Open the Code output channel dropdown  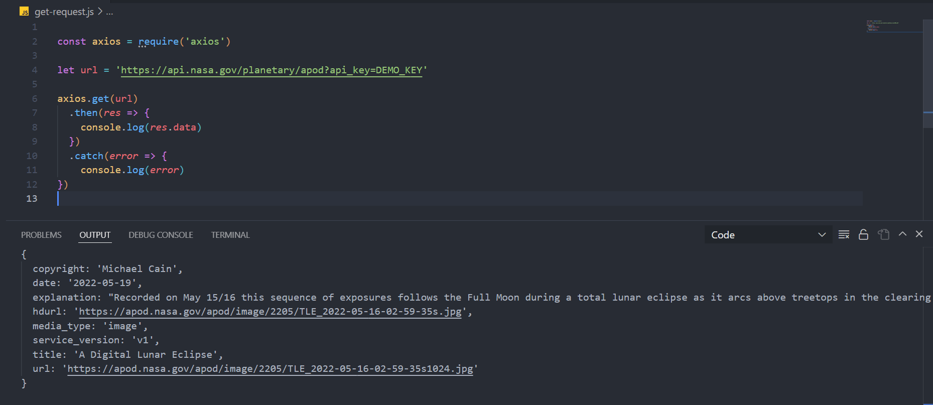click(767, 234)
